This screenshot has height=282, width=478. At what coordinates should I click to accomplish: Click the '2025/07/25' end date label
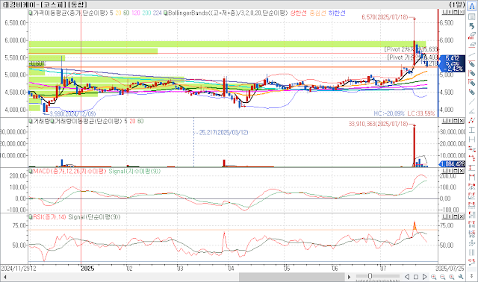click(x=450, y=269)
